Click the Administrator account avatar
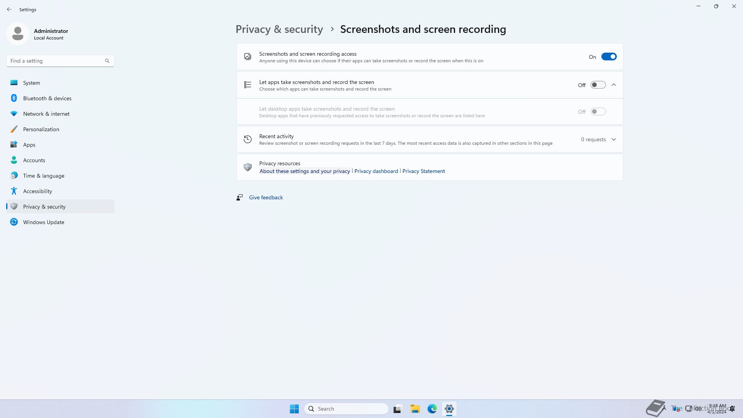The width and height of the screenshot is (743, 418). 18,34
